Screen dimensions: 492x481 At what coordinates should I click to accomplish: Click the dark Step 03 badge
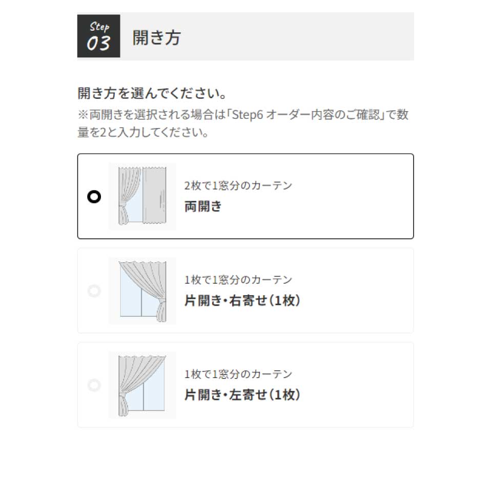tap(98, 36)
